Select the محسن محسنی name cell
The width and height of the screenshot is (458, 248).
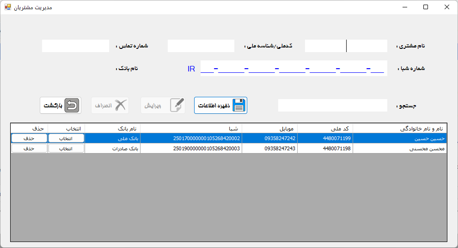[x=400, y=148]
